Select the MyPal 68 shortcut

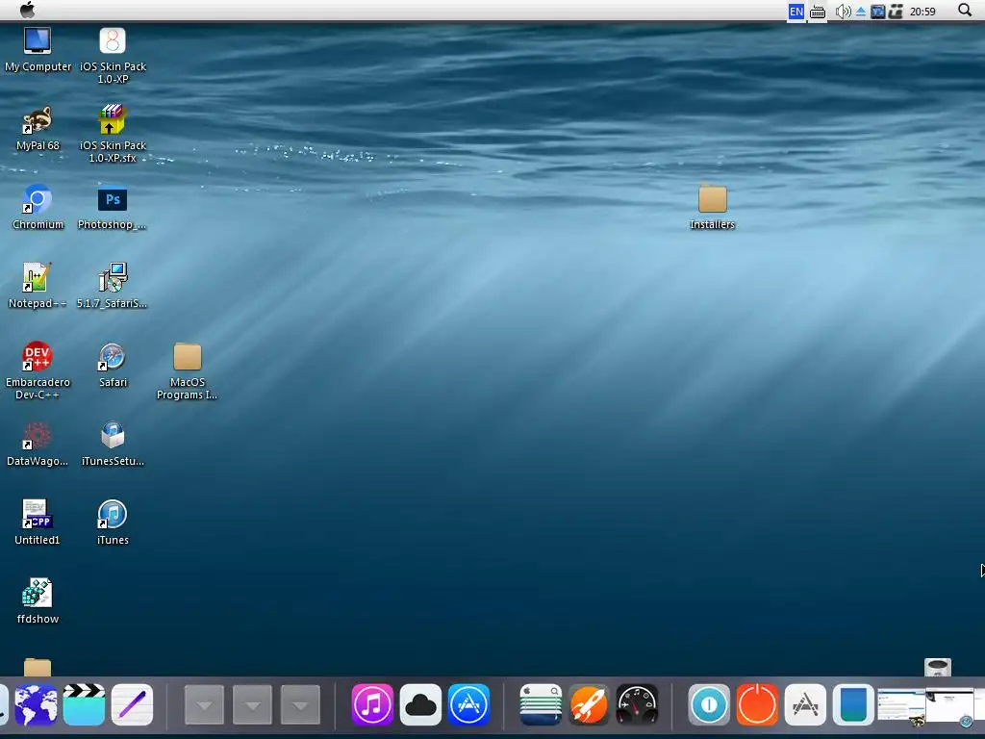(38, 129)
